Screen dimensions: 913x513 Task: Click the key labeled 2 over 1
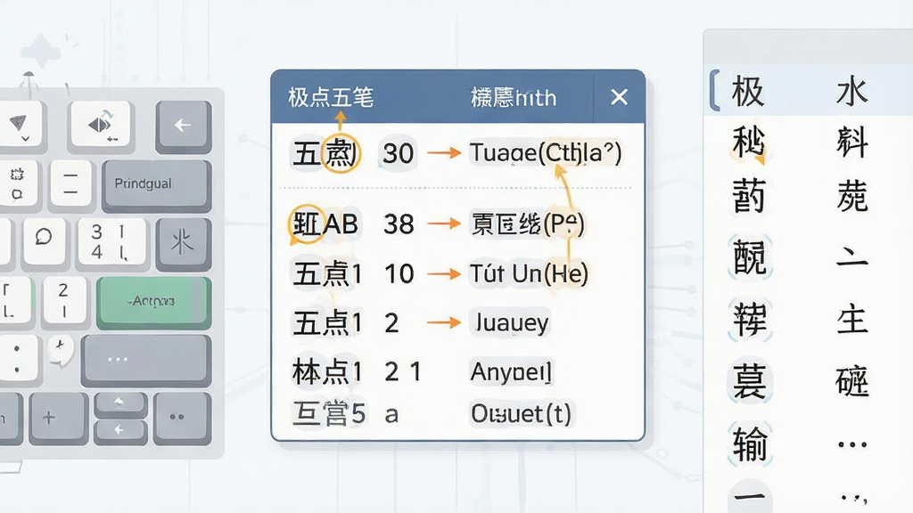coord(63,299)
